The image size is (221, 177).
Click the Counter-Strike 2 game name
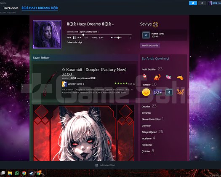[x=76, y=84]
